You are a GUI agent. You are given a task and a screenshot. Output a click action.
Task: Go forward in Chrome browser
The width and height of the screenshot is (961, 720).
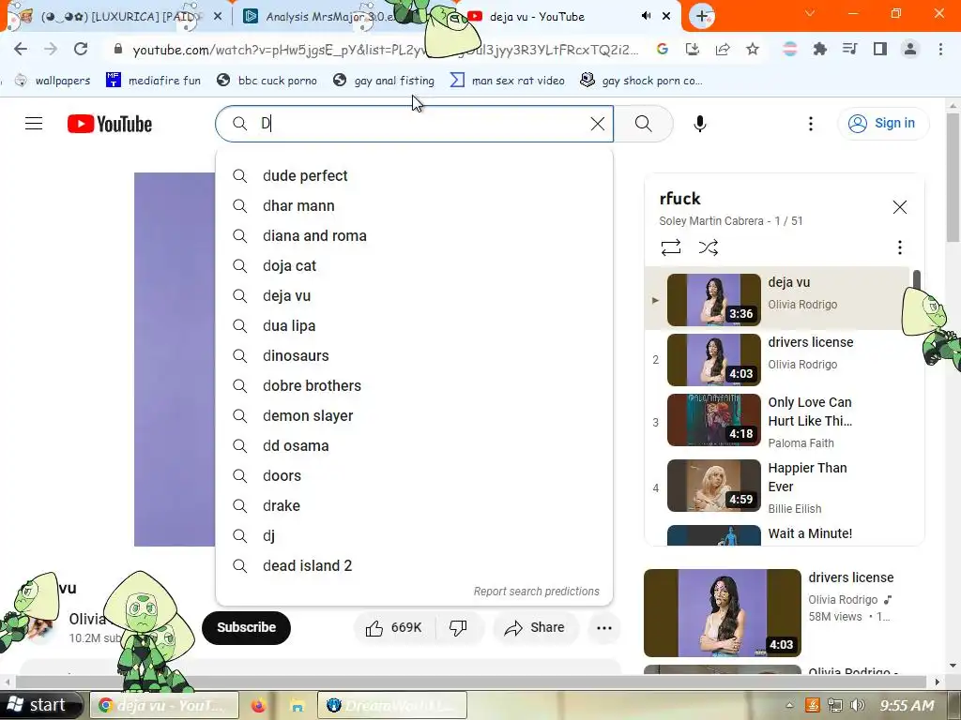51,49
